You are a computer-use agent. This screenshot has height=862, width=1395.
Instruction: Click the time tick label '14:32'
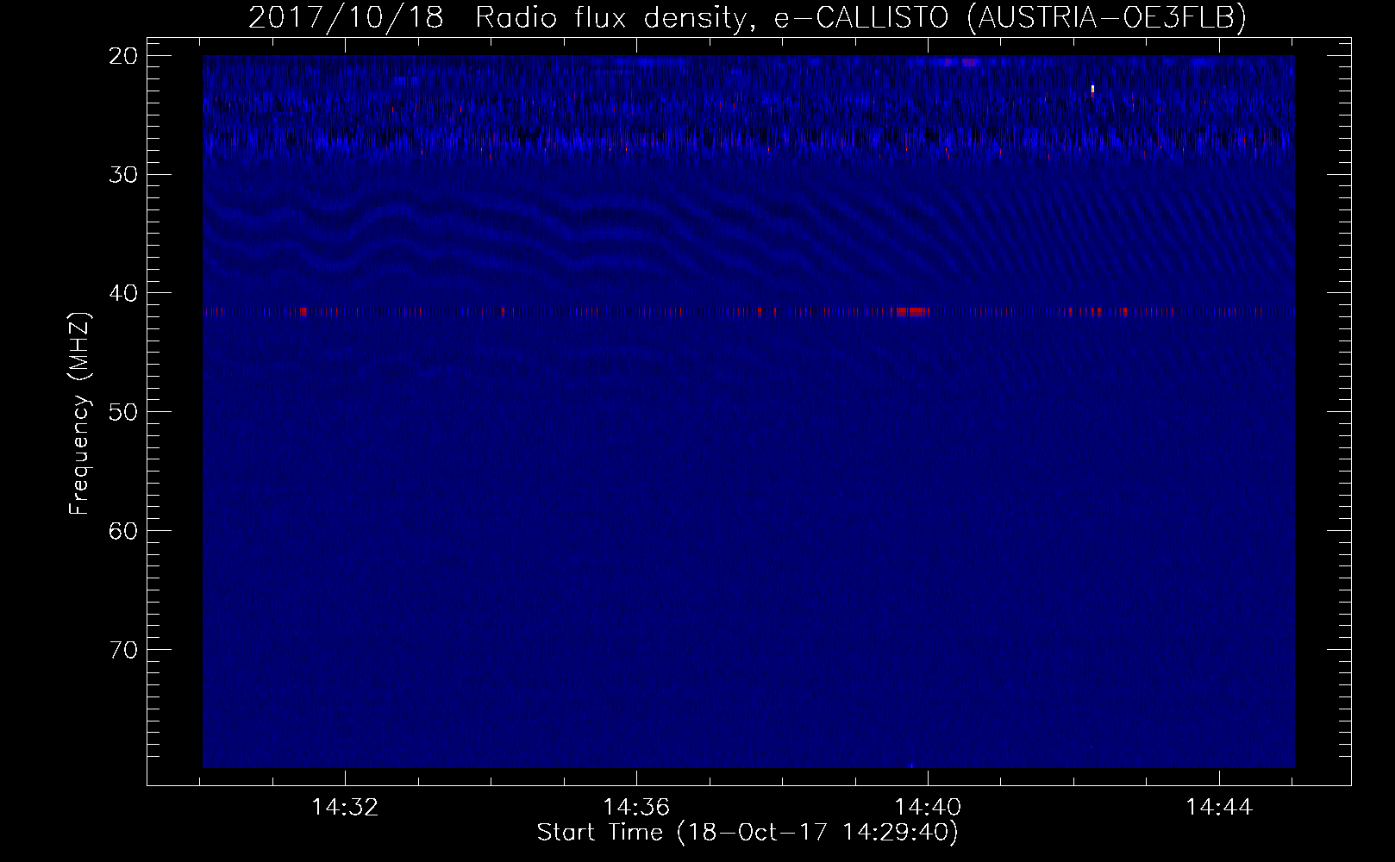tap(345, 808)
